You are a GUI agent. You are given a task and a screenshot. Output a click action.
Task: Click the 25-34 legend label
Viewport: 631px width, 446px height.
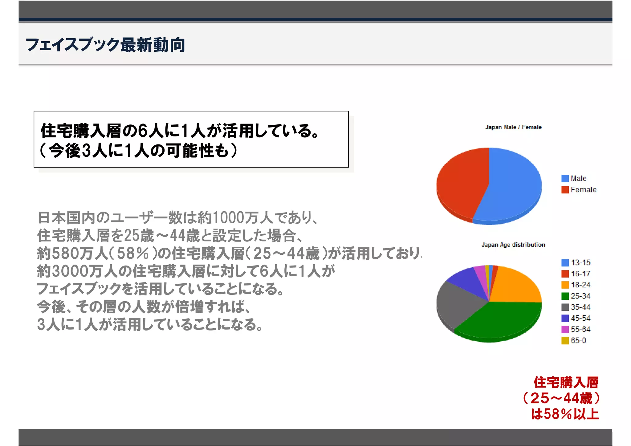click(580, 296)
